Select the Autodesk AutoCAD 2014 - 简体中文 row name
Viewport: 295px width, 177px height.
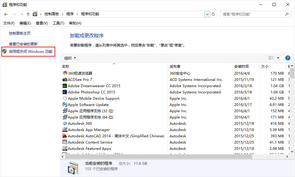pos(116,136)
